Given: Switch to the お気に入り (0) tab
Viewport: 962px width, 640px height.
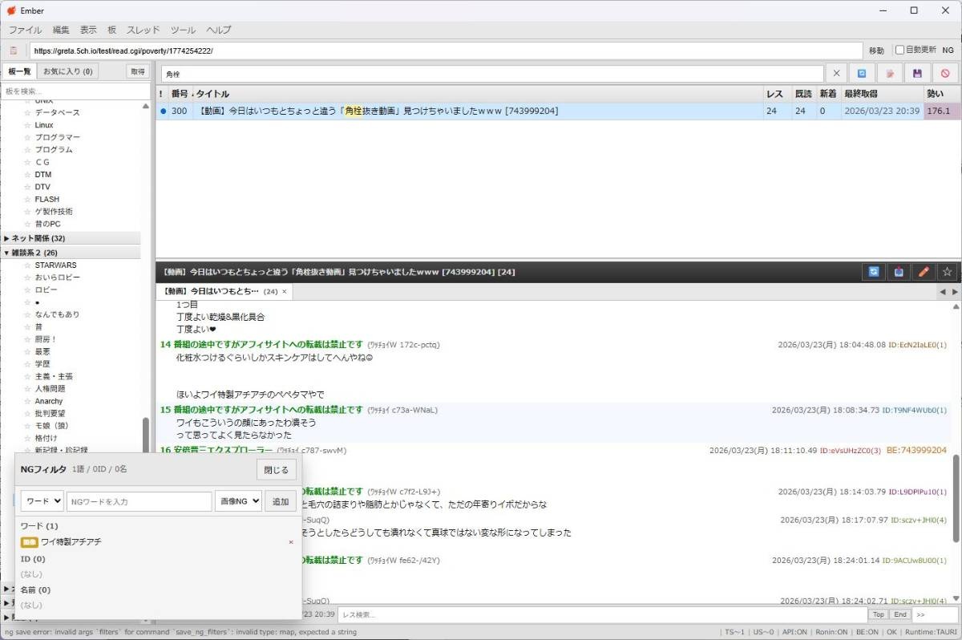Looking at the screenshot, I should (x=67, y=71).
